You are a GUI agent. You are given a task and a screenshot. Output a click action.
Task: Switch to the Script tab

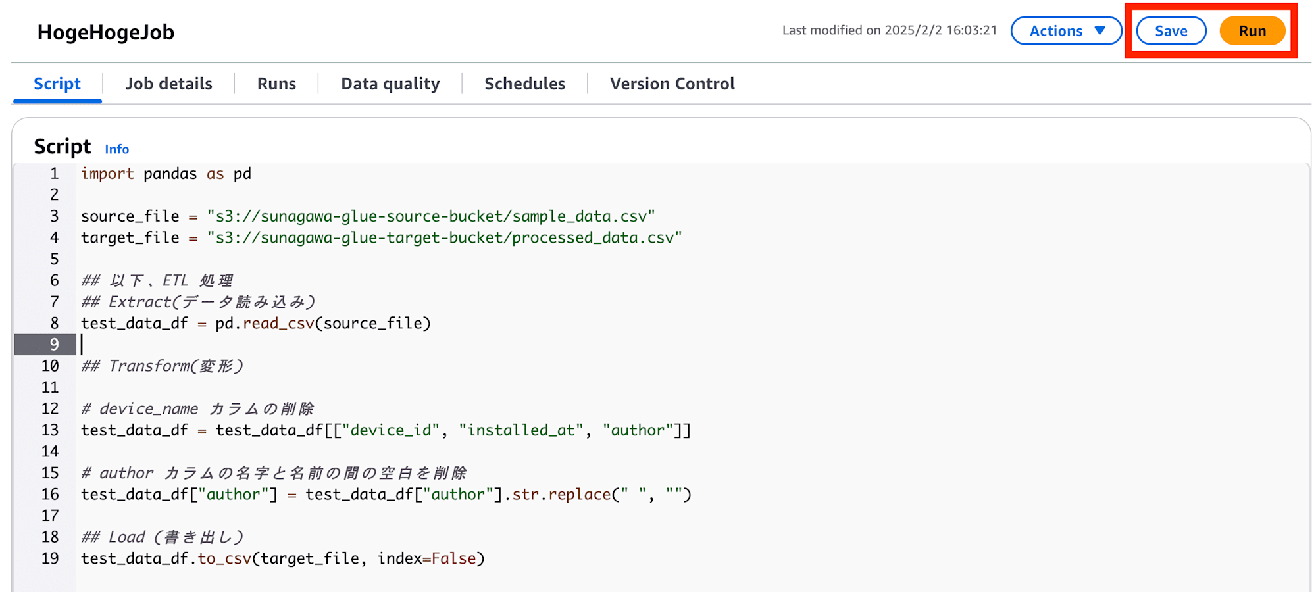click(x=57, y=84)
